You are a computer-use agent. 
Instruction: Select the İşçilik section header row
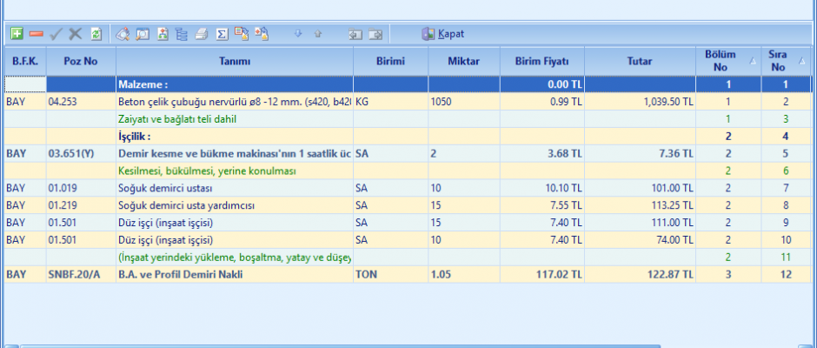coord(235,137)
